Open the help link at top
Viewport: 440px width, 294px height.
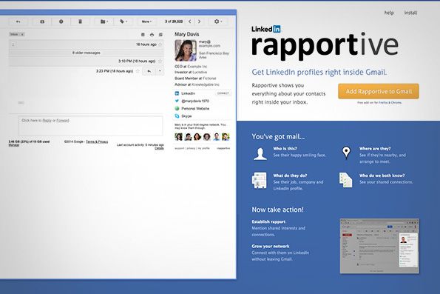tap(389, 13)
